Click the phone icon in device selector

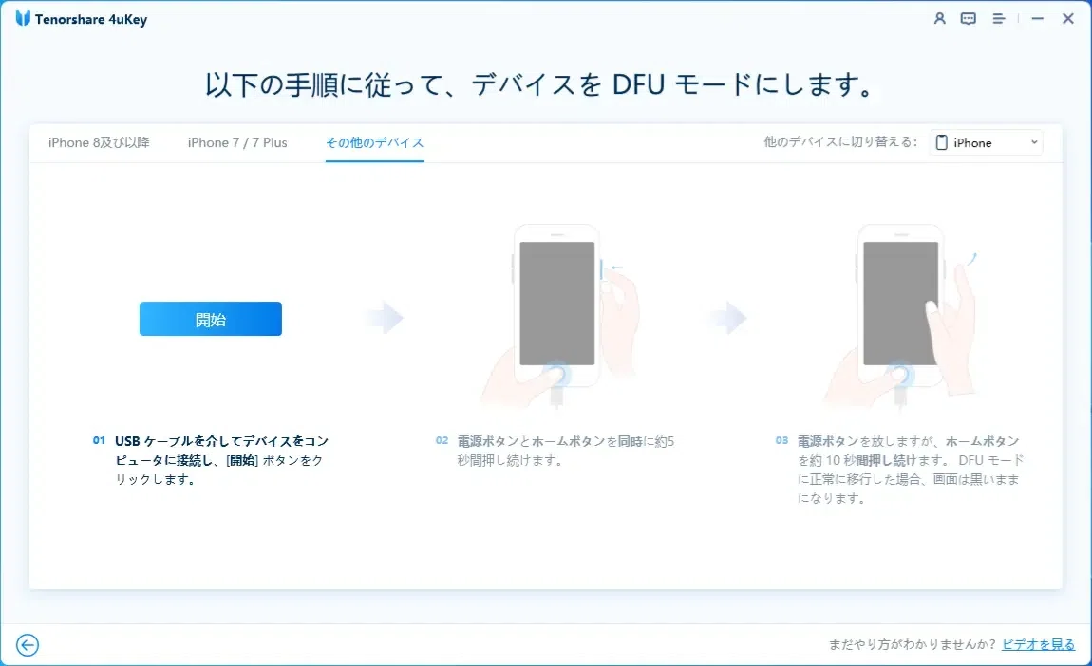[942, 142]
